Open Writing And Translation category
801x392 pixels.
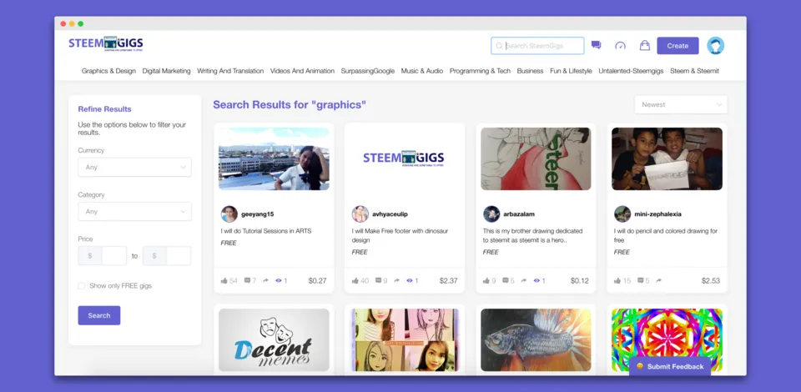[230, 71]
